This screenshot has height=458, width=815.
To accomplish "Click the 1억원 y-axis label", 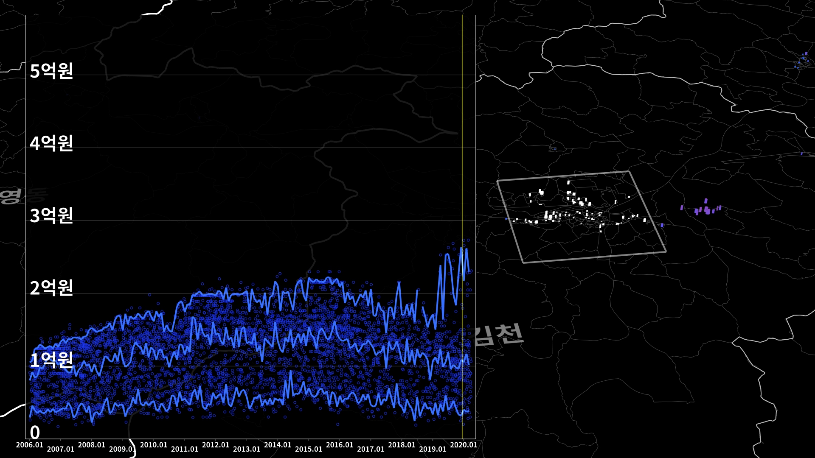I will pyautogui.click(x=51, y=360).
